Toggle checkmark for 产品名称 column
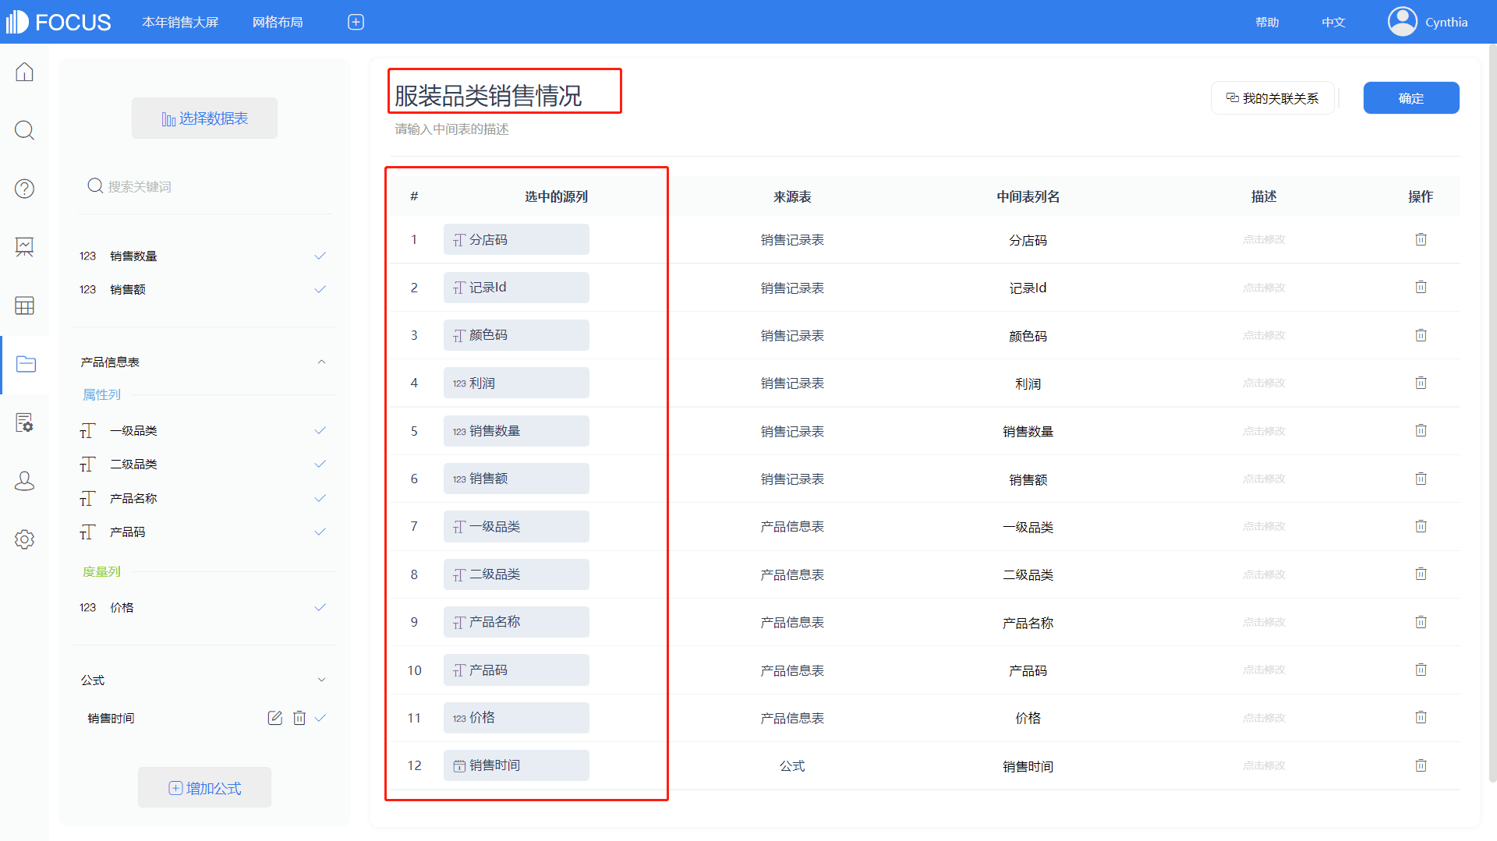The width and height of the screenshot is (1497, 841). coord(320,498)
